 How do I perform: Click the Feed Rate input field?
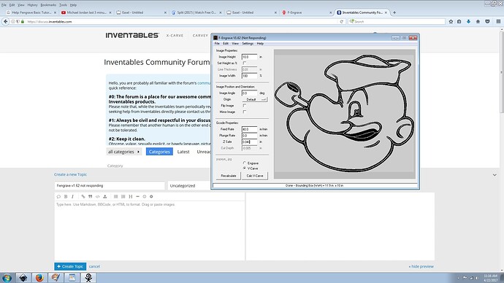pos(249,129)
